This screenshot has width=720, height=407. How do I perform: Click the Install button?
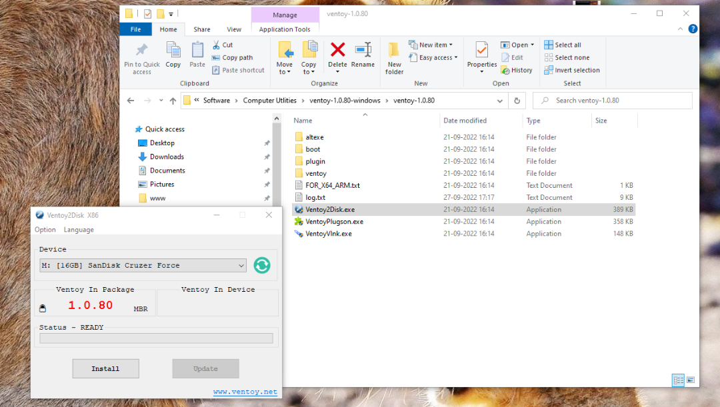pos(105,368)
